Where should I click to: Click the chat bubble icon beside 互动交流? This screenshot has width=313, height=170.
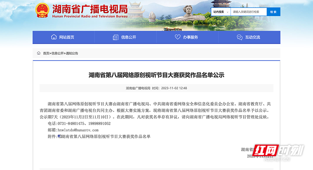pos(240,37)
